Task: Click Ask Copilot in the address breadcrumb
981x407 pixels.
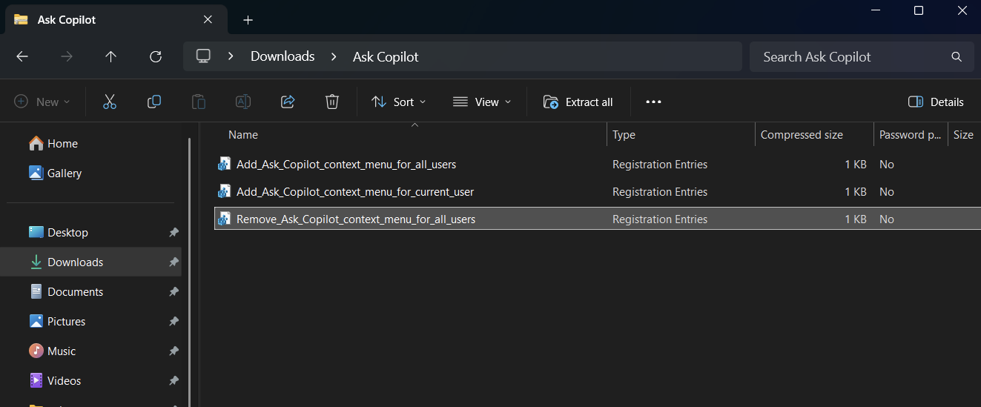Action: click(x=386, y=56)
